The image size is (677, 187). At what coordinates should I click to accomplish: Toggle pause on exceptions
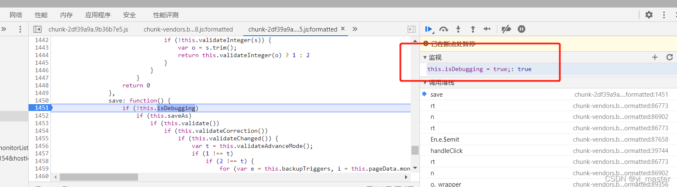(521, 29)
